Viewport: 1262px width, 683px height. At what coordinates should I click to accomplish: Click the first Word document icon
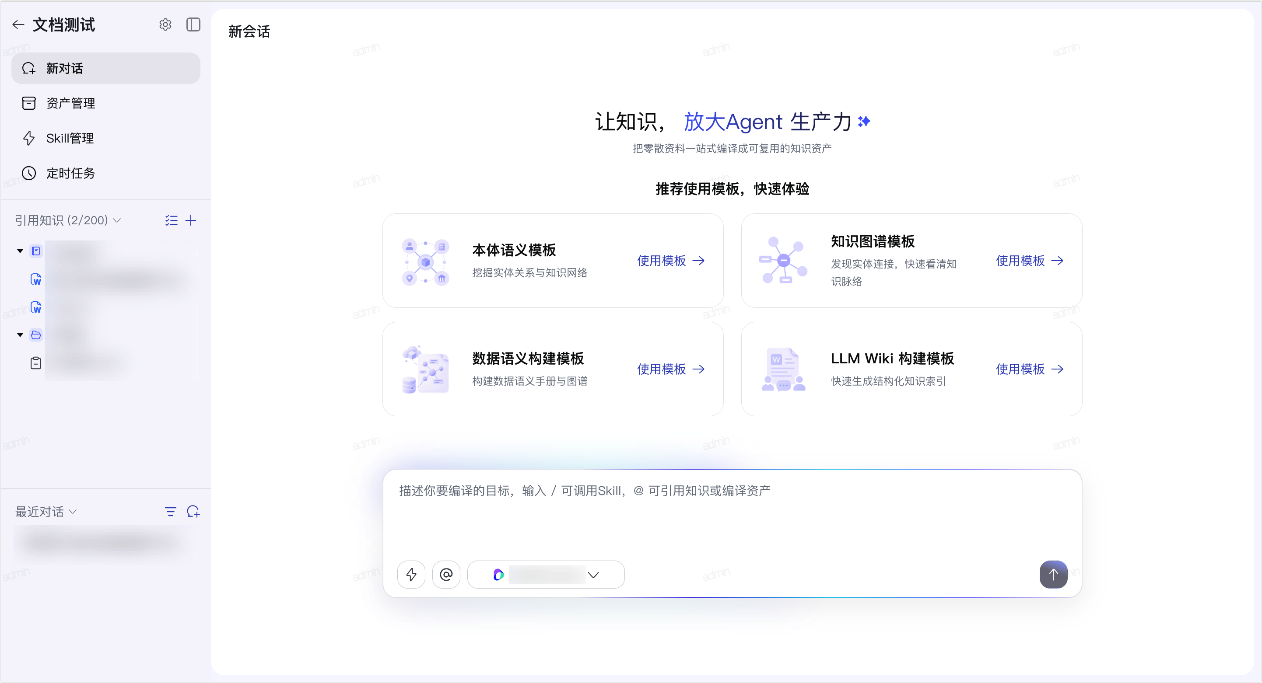[36, 279]
